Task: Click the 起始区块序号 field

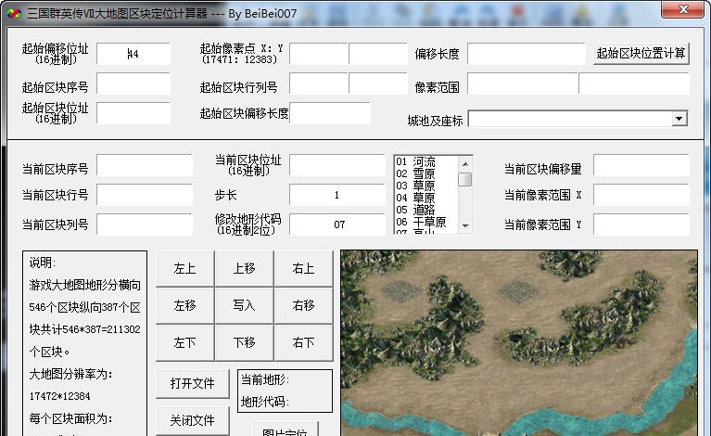Action: [133, 83]
